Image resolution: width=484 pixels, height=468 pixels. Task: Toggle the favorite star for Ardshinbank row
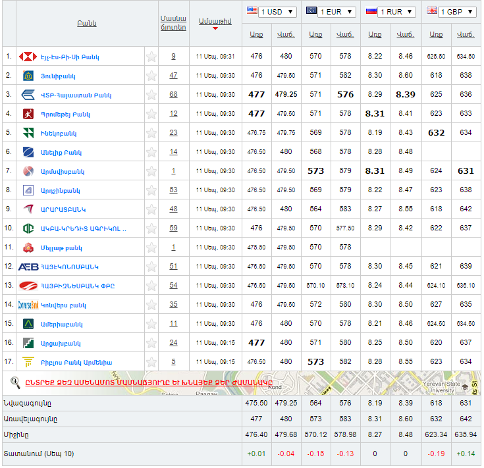pos(151,190)
